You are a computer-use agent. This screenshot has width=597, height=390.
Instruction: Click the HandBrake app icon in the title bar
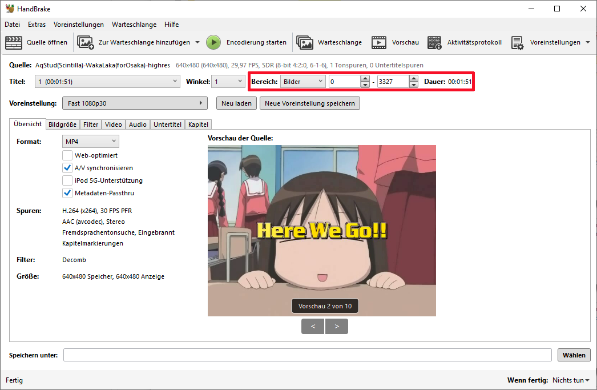coord(10,9)
